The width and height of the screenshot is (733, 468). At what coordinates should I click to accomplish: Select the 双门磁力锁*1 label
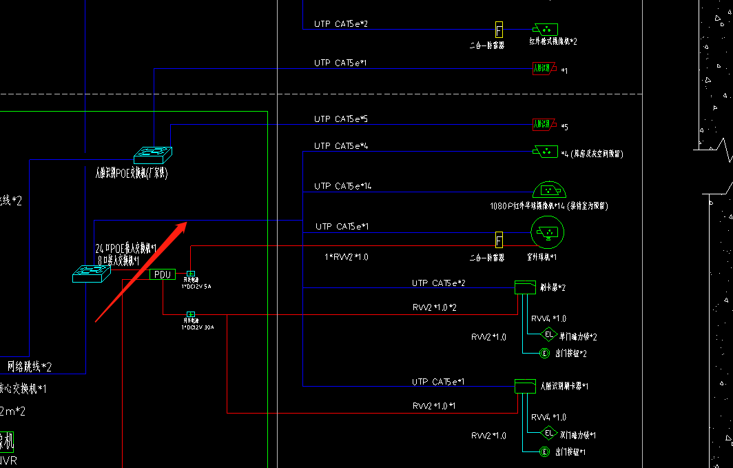click(578, 436)
